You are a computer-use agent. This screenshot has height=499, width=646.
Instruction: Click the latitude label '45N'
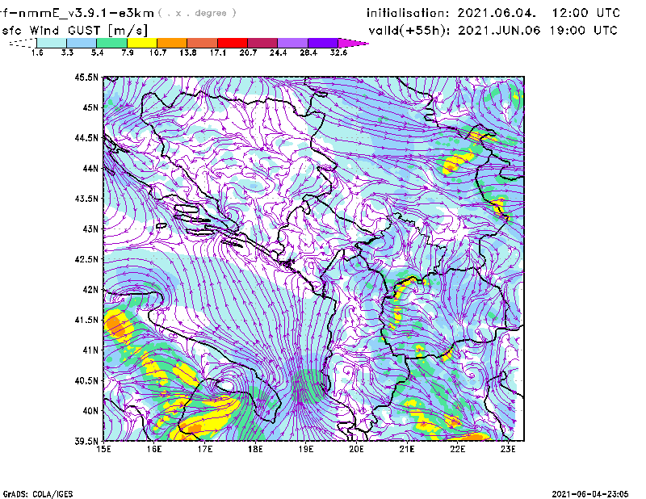tap(90, 107)
